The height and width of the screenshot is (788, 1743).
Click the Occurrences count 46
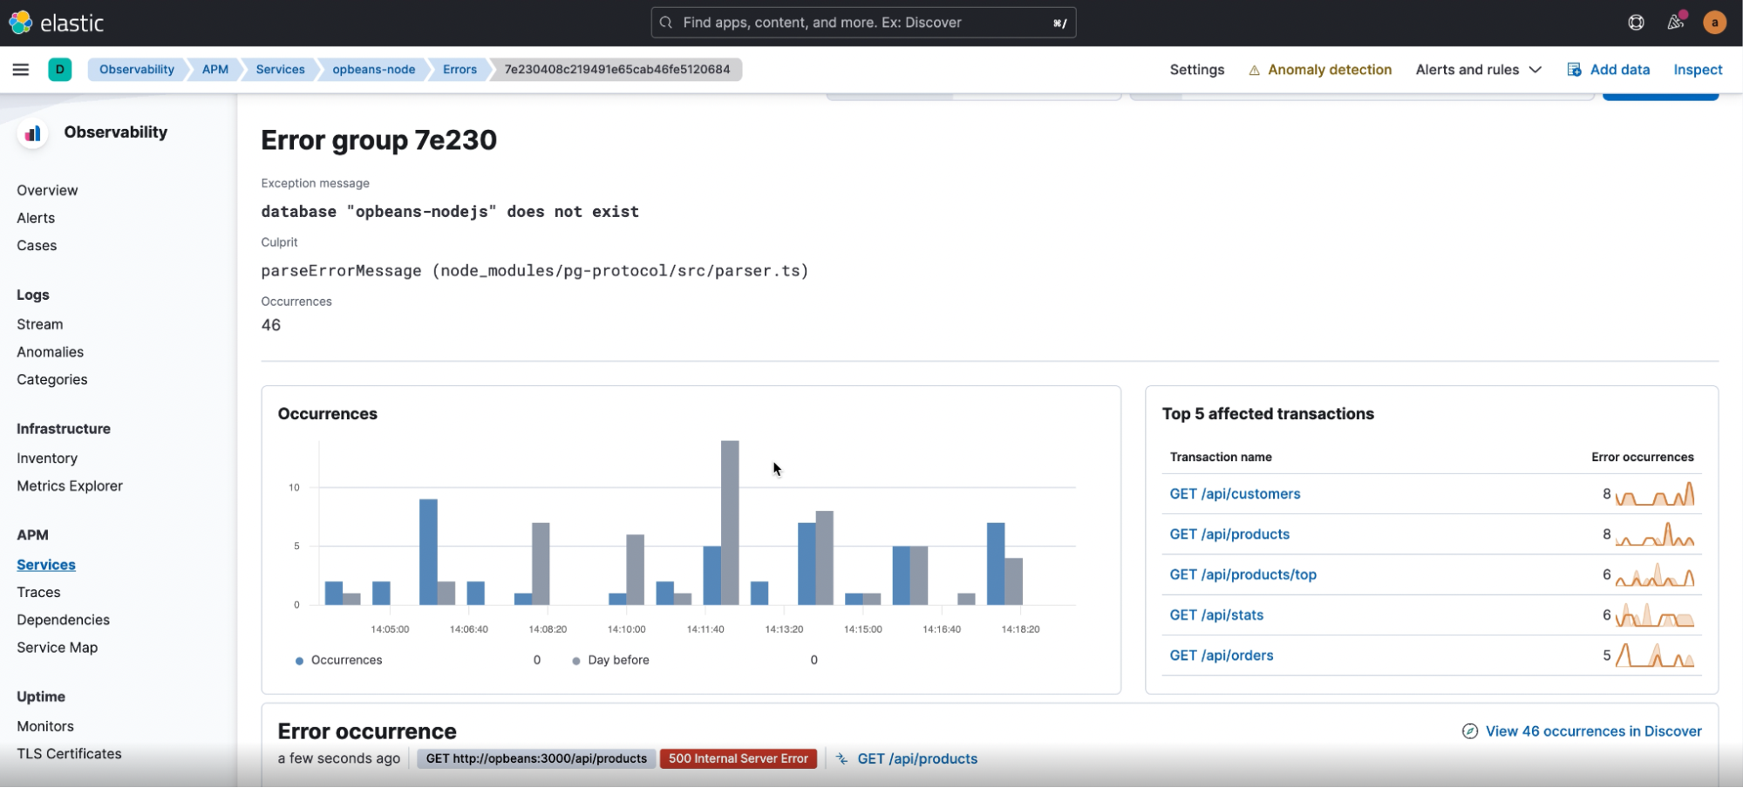tap(271, 326)
